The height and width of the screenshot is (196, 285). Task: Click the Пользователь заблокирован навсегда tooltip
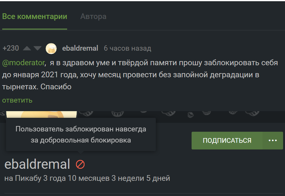point(81,129)
